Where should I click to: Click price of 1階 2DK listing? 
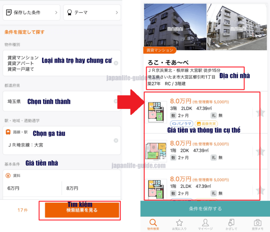pos(180,143)
